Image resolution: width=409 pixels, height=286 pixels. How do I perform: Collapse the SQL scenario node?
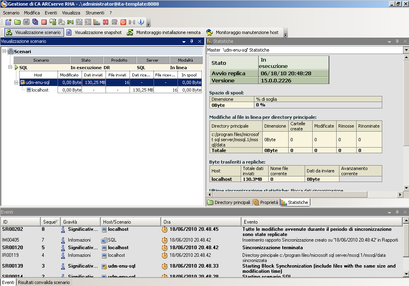[10, 67]
